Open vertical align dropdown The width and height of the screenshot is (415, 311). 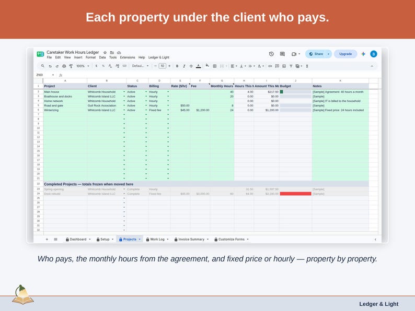click(x=243, y=66)
